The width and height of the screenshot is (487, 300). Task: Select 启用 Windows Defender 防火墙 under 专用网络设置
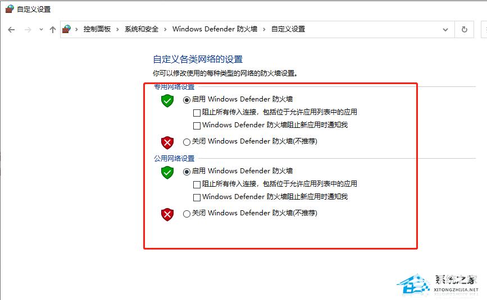[186, 100]
